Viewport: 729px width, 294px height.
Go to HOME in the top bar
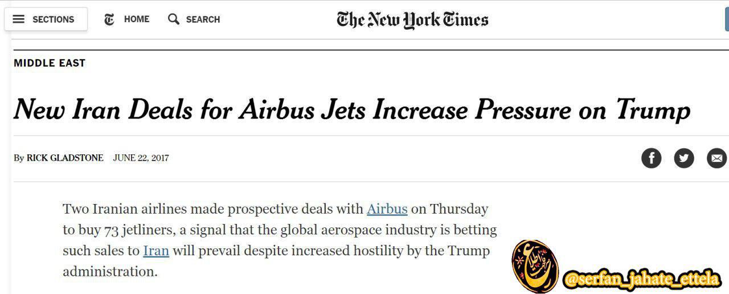click(137, 19)
